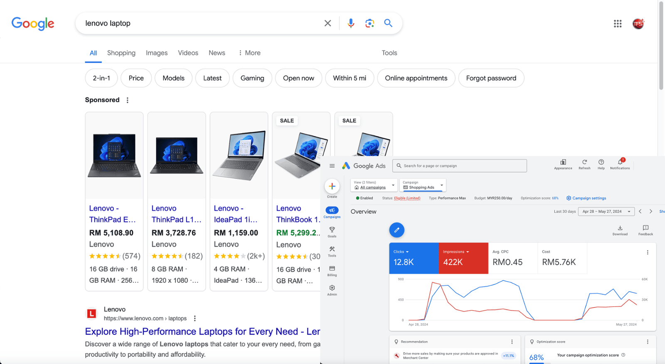
Task: Open Goals in the Google Ads sidebar
Action: 332,232
